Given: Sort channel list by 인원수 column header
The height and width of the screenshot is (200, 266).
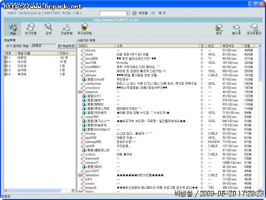Looking at the screenshot, I should point(66,53).
